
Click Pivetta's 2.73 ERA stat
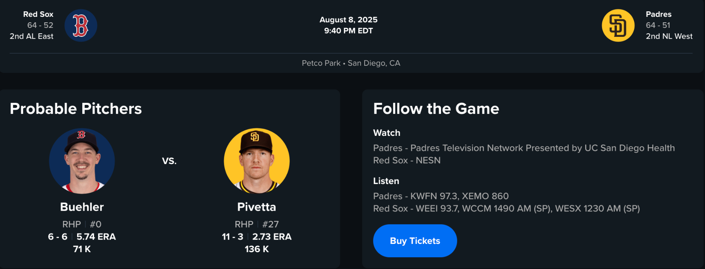272,237
